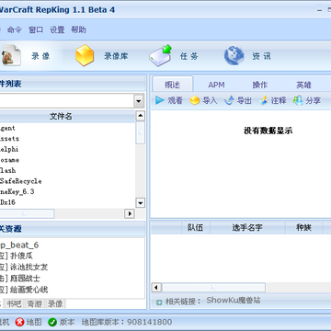Viewport: 331px width, 331px height.
Task: Select the ssets entry in file list
Action: pos(9,139)
